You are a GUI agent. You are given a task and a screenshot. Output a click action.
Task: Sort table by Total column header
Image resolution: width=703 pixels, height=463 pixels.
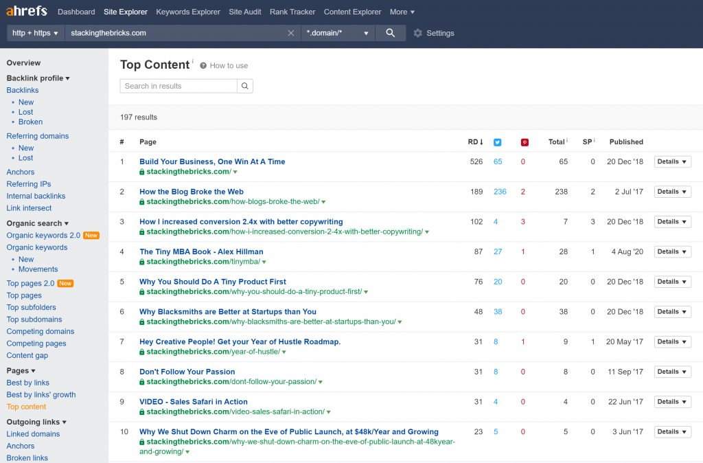pyautogui.click(x=556, y=142)
